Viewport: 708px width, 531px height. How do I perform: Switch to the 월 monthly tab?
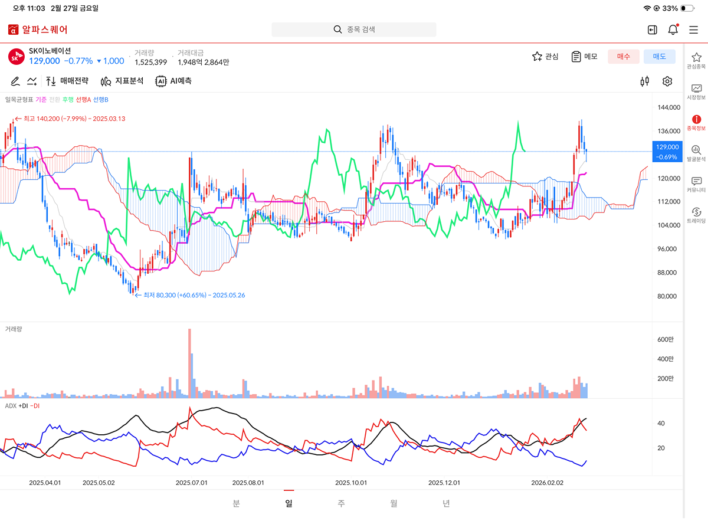click(394, 503)
